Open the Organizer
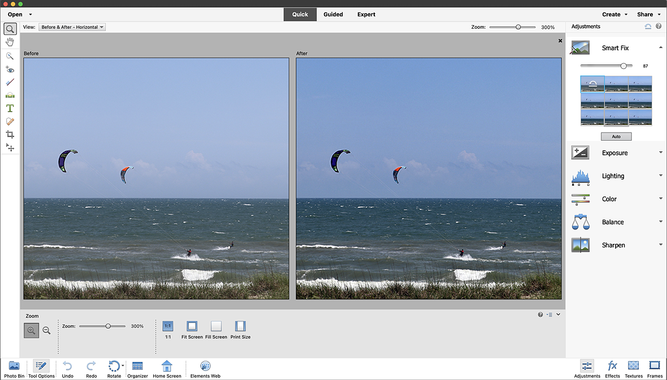The width and height of the screenshot is (667, 380). coord(137,369)
